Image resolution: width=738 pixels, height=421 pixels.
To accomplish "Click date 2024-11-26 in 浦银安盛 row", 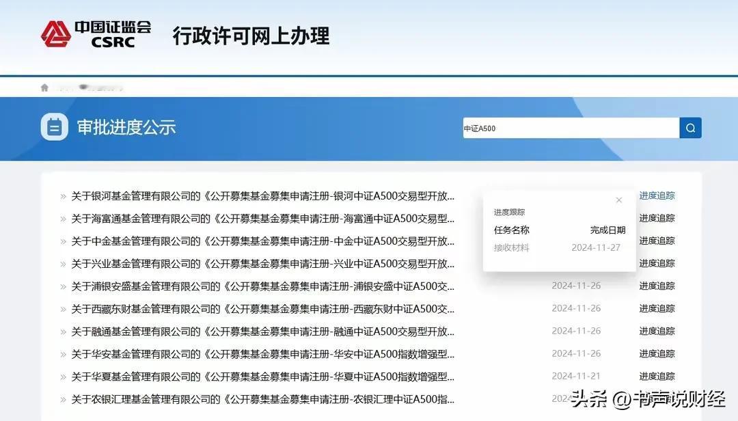I will 576,286.
